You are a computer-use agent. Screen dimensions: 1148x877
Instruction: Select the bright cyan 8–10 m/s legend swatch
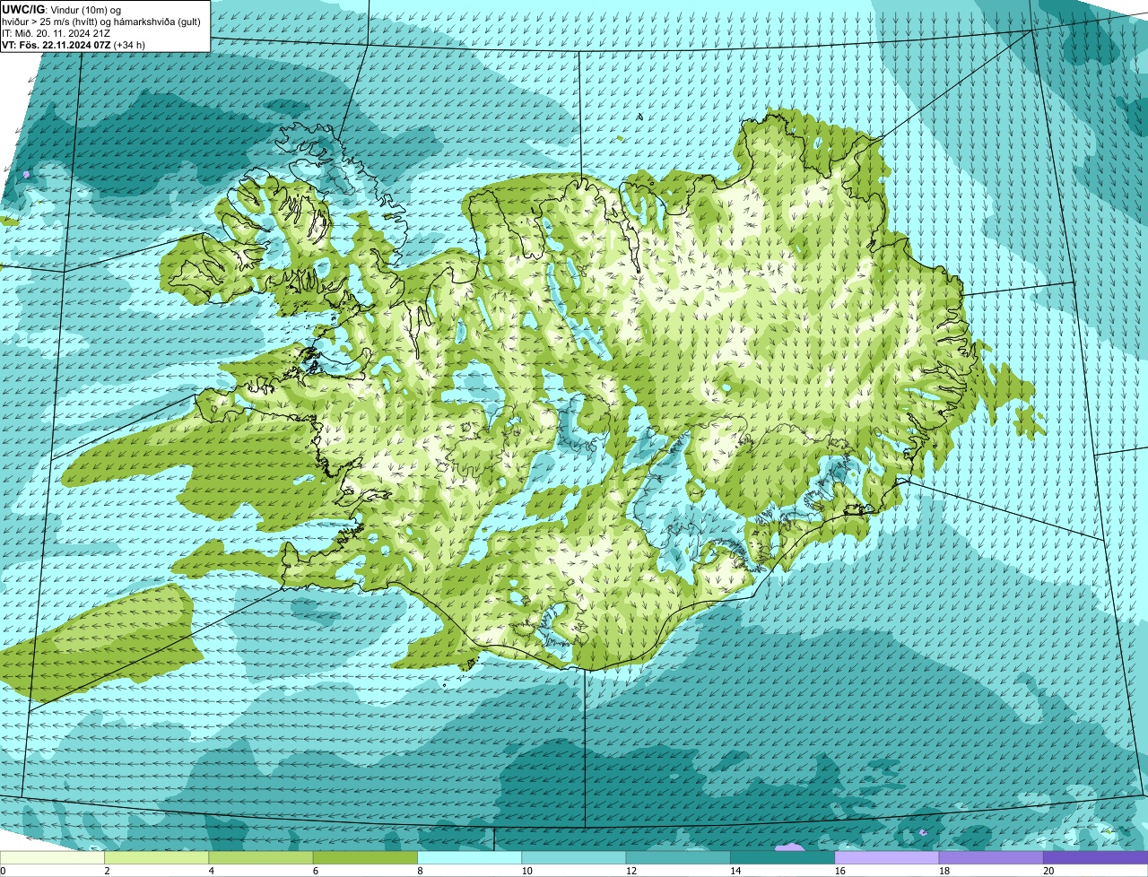point(470,858)
